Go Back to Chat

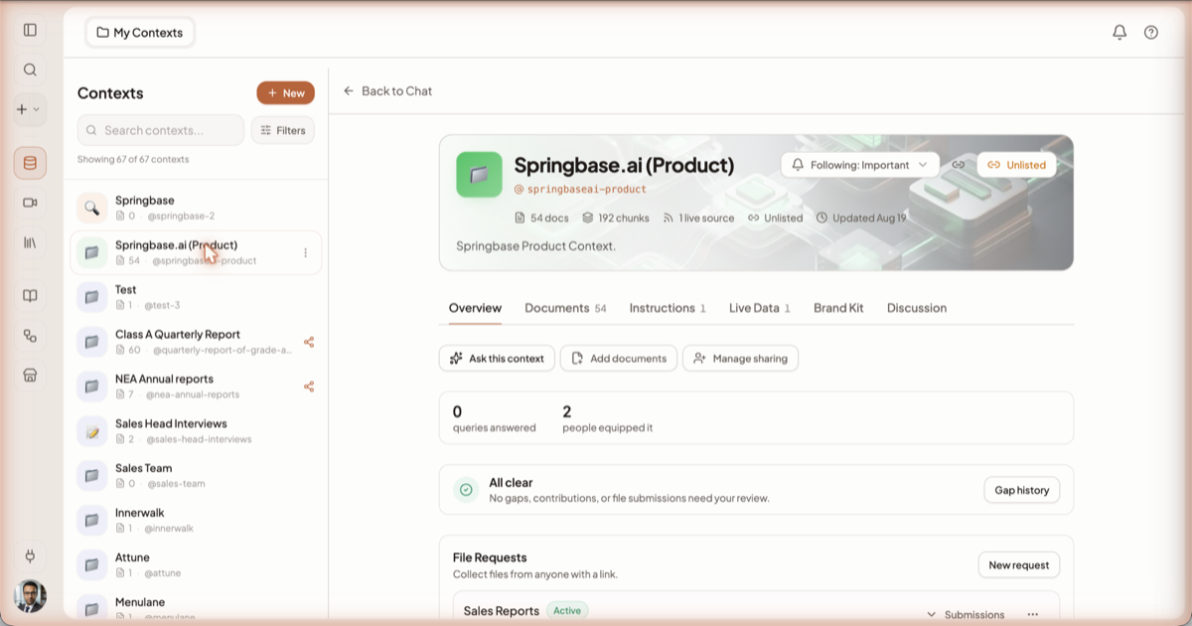tap(387, 90)
